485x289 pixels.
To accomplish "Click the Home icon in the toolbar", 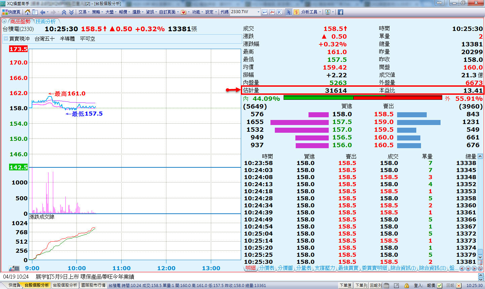I will pyautogui.click(x=28, y=12).
